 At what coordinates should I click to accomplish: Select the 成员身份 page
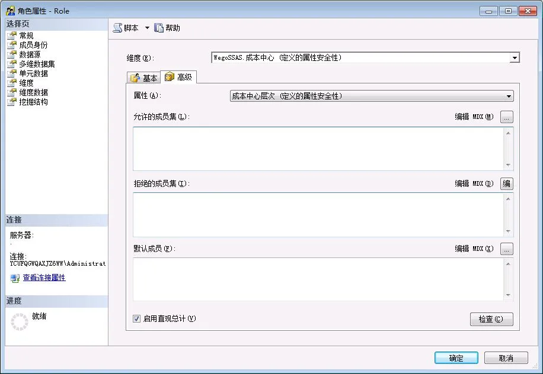[33, 45]
